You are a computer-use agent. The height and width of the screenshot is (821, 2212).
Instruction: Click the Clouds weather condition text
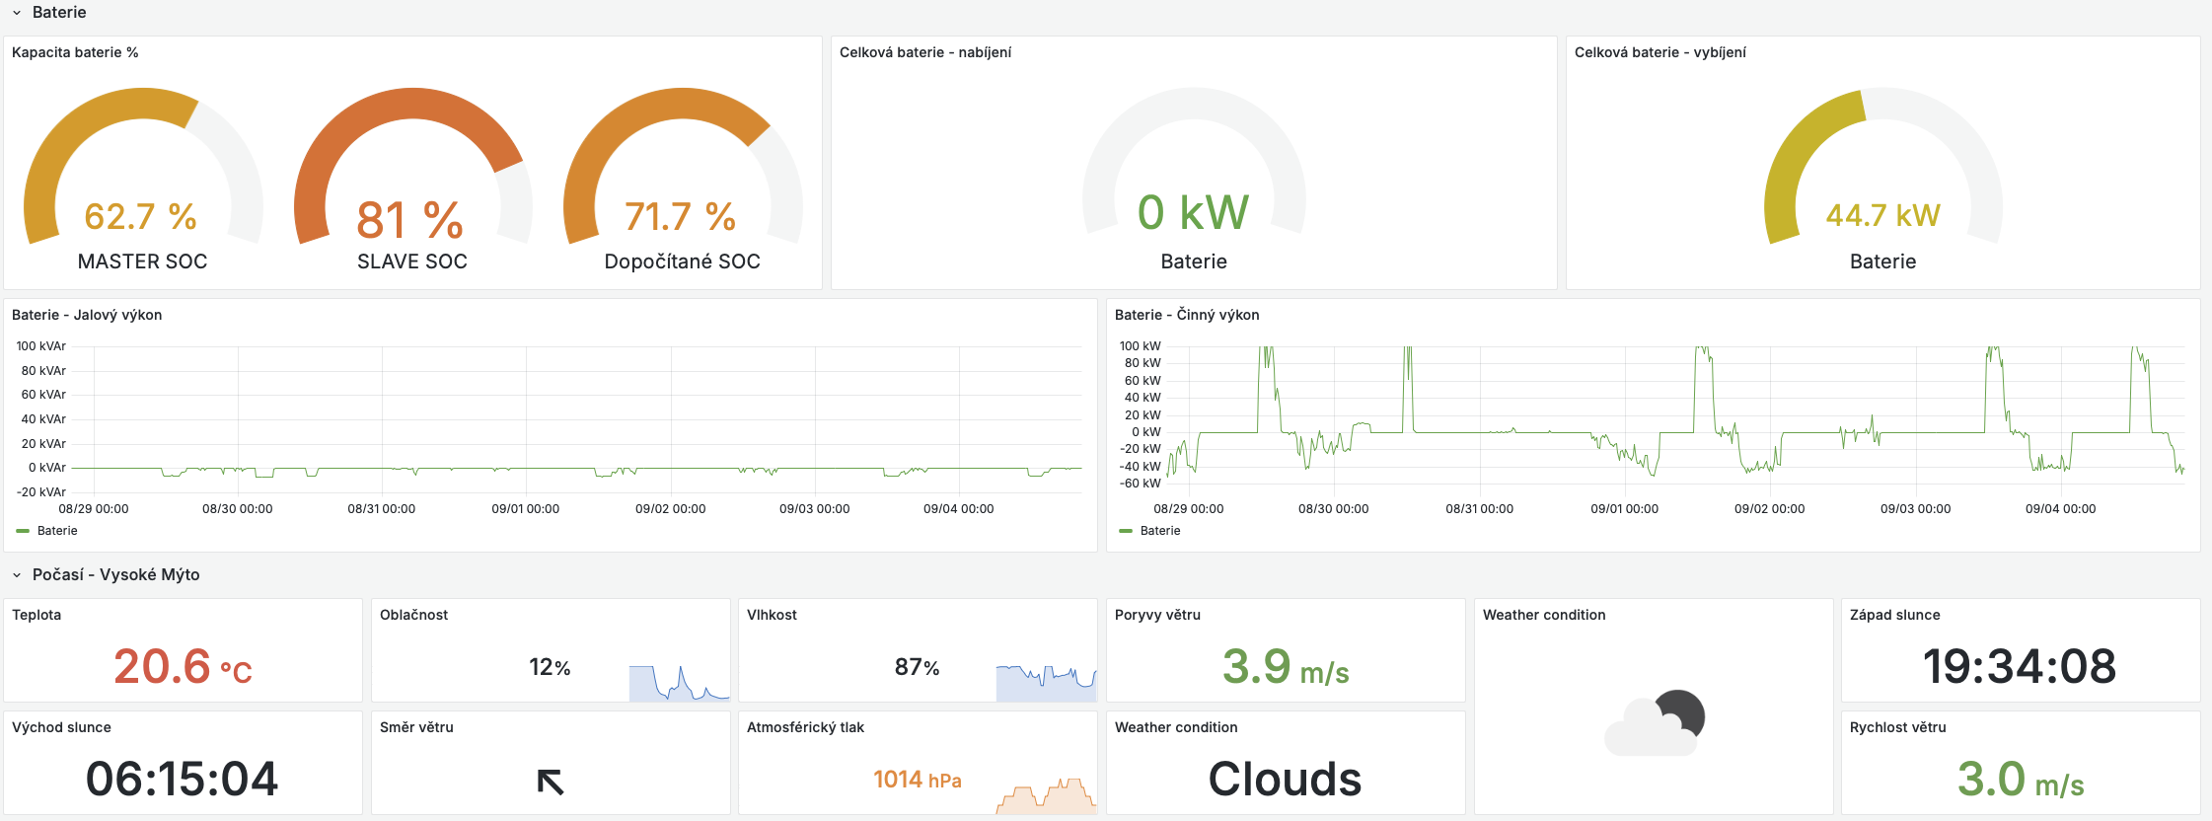pos(1285,780)
